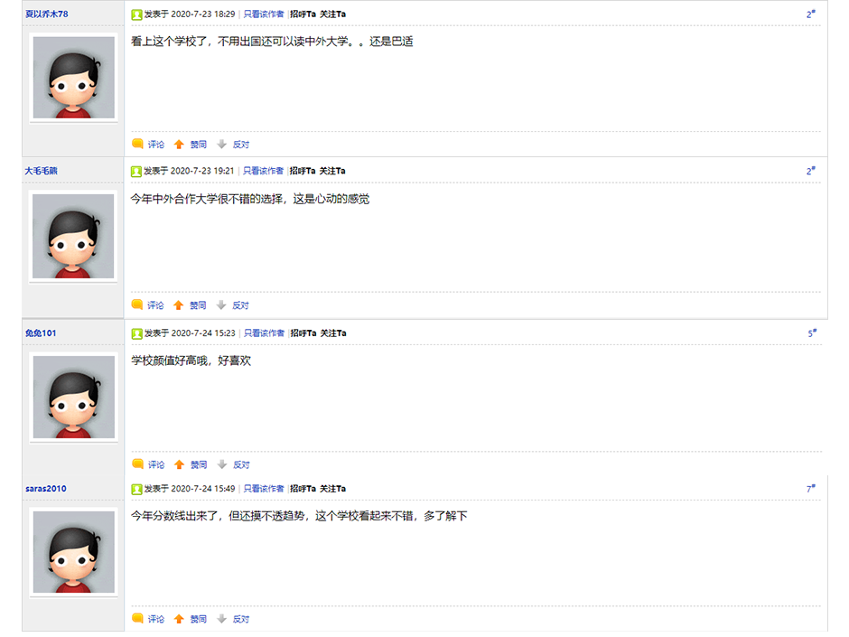Click 招呼Ta in 兔兔101's post
The height and width of the screenshot is (637, 849).
[303, 333]
